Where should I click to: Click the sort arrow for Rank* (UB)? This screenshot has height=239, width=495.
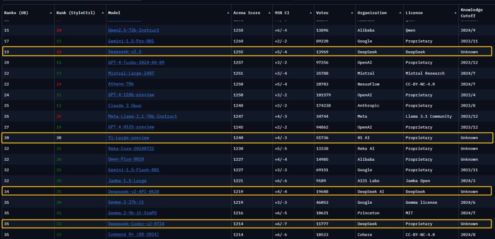(51, 13)
